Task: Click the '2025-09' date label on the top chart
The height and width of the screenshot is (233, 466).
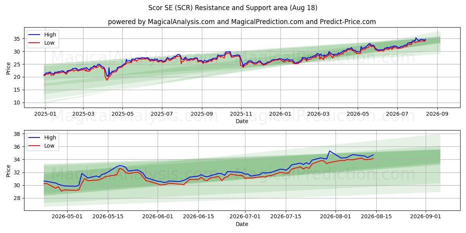Action: click(202, 114)
